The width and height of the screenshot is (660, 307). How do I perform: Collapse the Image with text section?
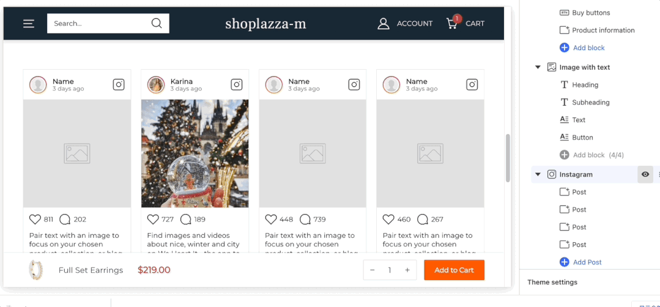pos(538,67)
